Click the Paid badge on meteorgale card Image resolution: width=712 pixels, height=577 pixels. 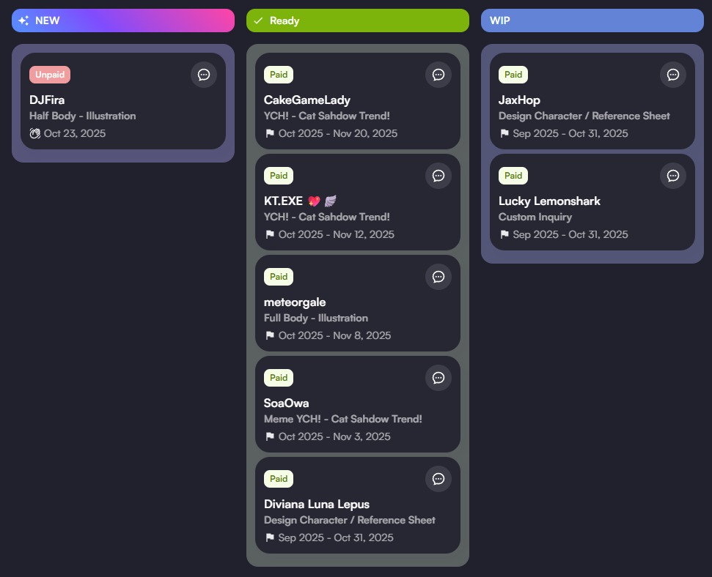(x=279, y=277)
